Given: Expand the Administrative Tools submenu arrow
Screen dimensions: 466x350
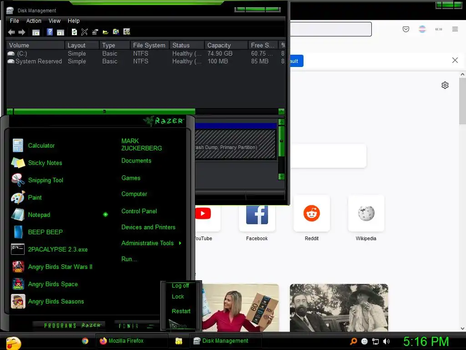Looking at the screenshot, I should pos(180,243).
